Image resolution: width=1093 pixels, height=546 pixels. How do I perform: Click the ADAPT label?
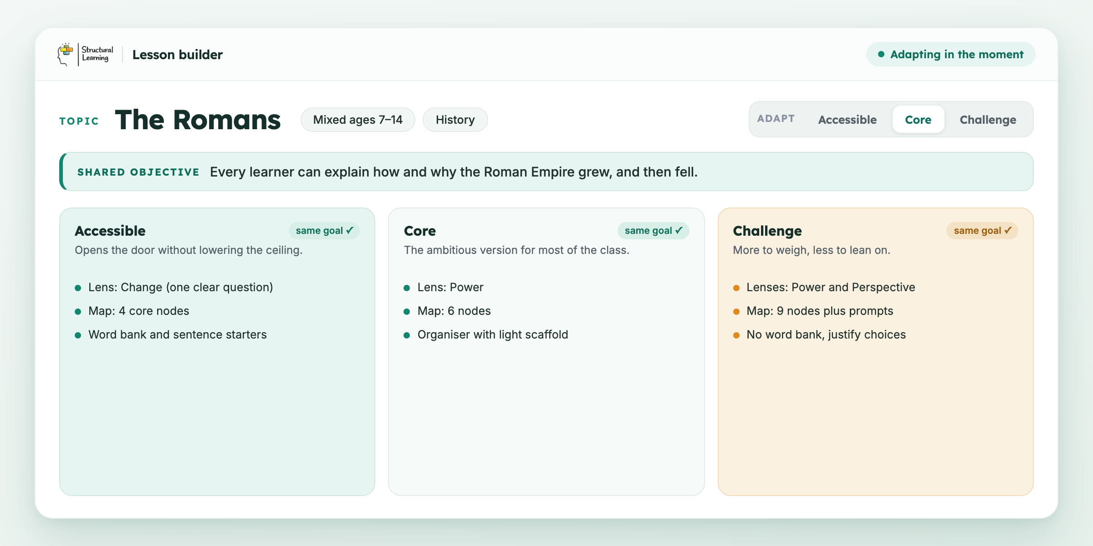tap(776, 119)
